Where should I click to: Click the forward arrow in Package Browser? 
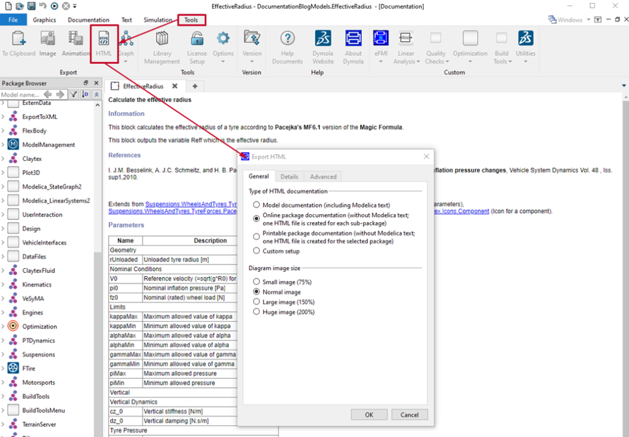coord(60,95)
